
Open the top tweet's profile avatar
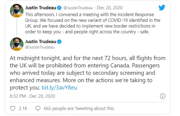tap(17, 11)
